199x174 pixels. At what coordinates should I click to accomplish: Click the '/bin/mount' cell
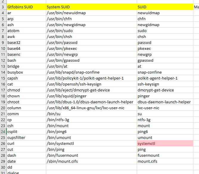click(91, 126)
